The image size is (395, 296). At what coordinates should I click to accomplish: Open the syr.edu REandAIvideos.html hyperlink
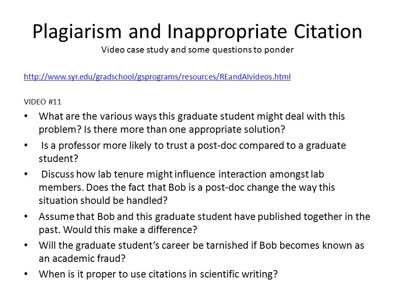point(157,76)
